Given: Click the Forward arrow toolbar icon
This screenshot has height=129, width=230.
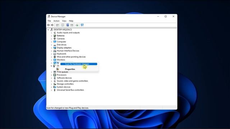Looking at the screenshot, I should click(52, 25).
